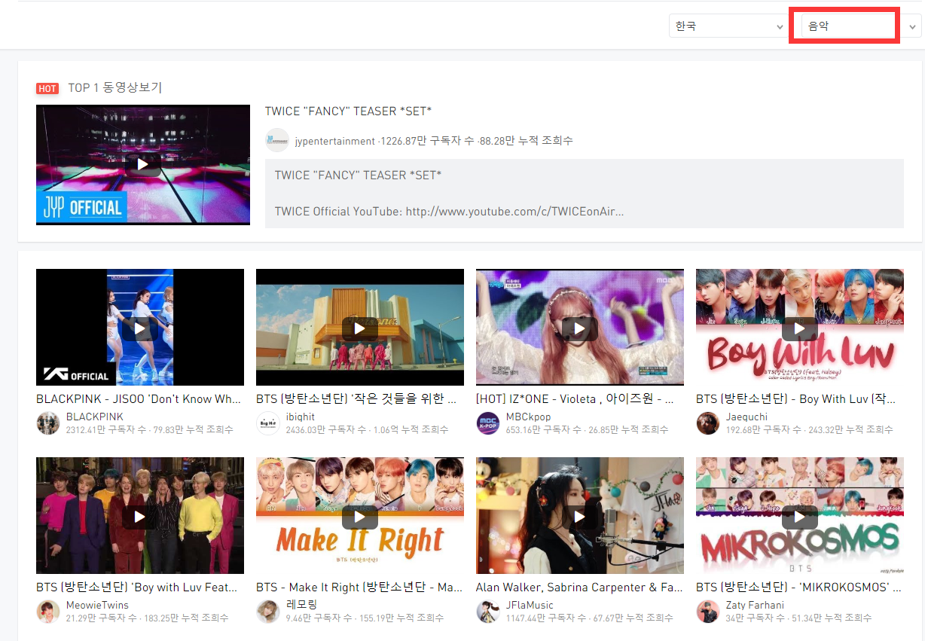Open BTS - Make It Right video title
925x641 pixels.
[x=359, y=588]
